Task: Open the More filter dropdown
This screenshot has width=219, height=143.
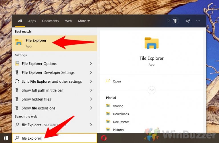Action: pyautogui.click(x=84, y=21)
